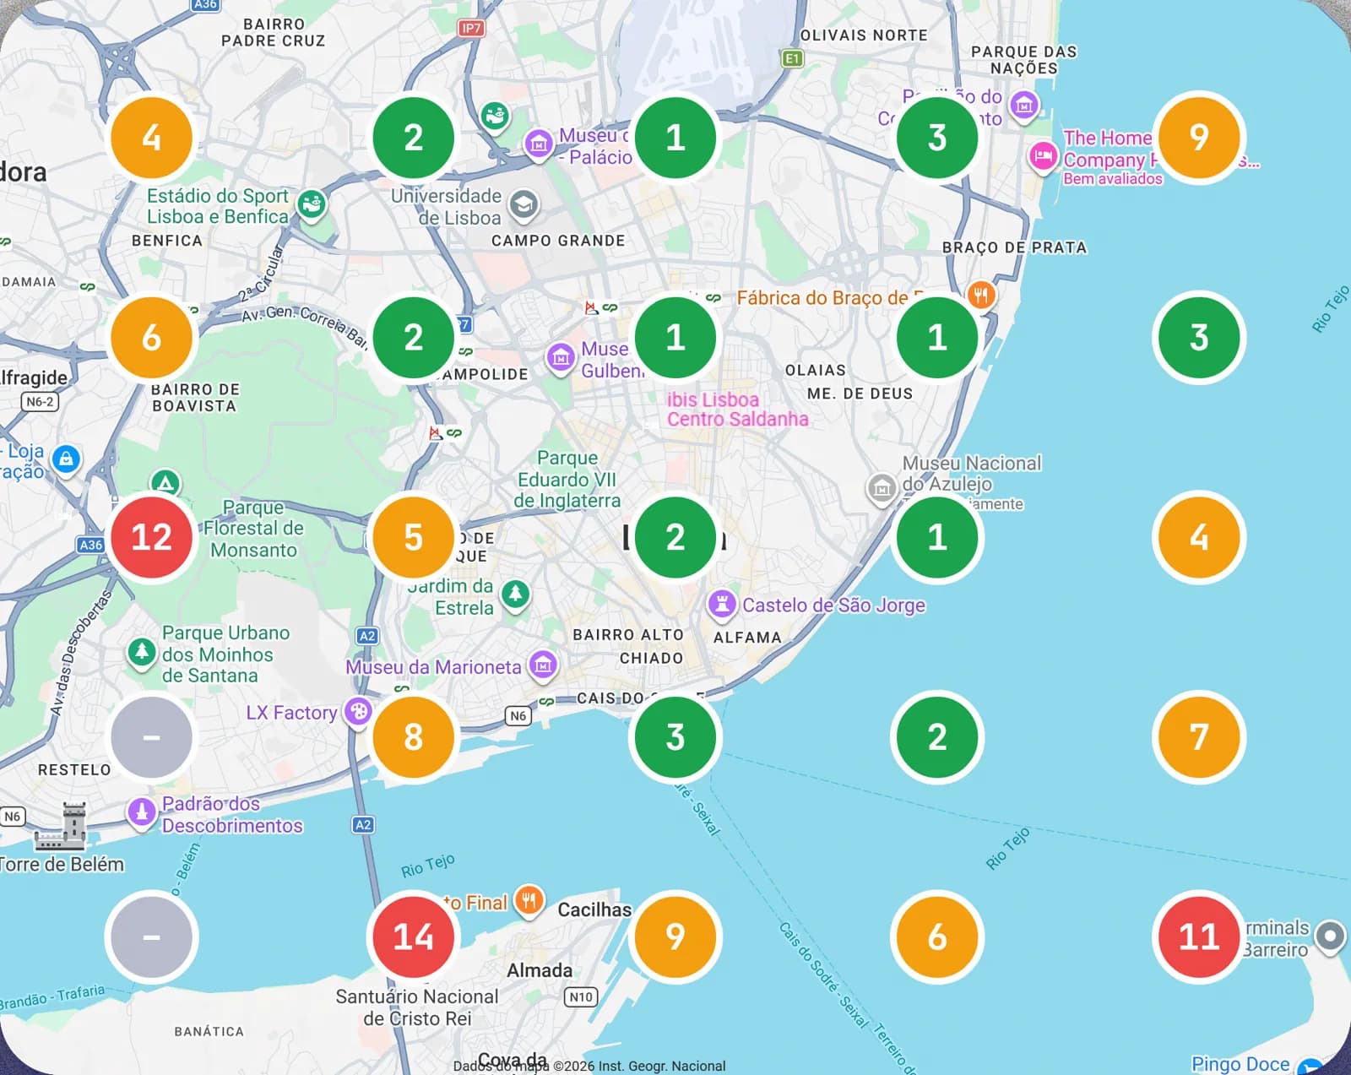Open the orange 4 cluster in the Tejo river
The image size is (1351, 1075).
point(1198,537)
